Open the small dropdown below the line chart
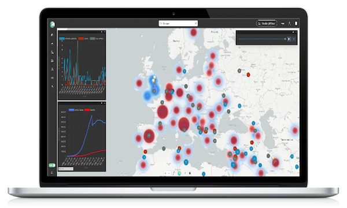The width and height of the screenshot is (347, 208). coord(66,169)
